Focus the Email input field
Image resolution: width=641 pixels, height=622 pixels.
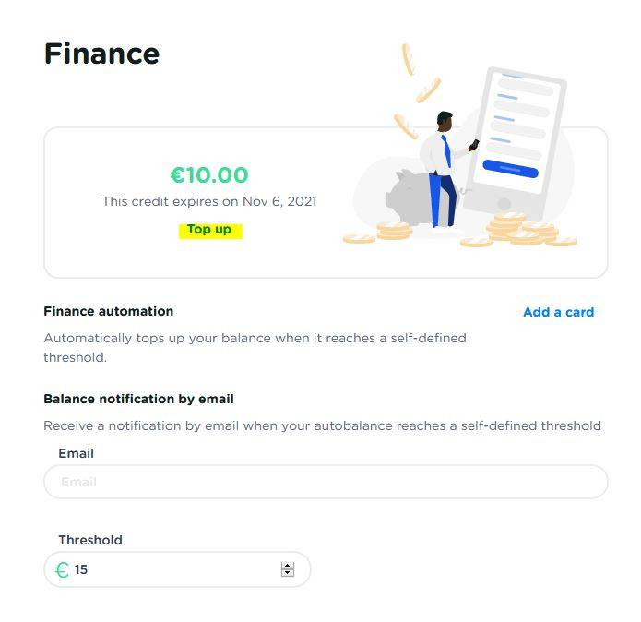point(326,482)
